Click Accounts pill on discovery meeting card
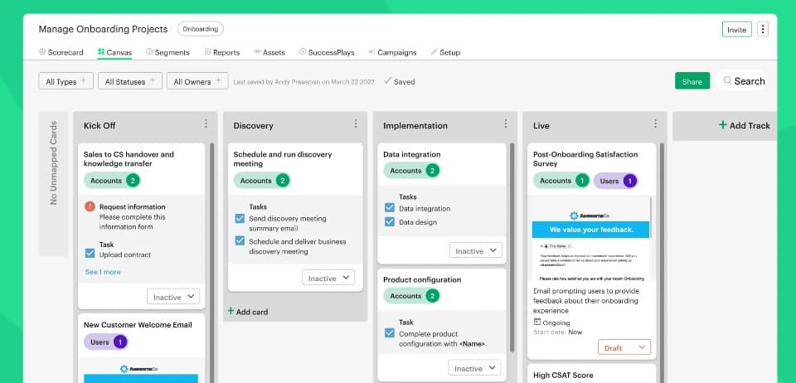The width and height of the screenshot is (796, 383). [x=261, y=181]
